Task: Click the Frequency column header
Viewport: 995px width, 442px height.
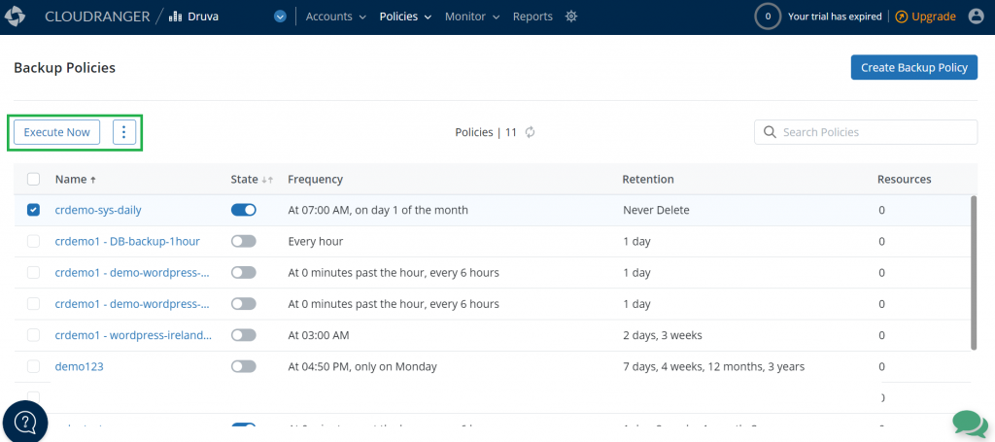Action: [316, 180]
